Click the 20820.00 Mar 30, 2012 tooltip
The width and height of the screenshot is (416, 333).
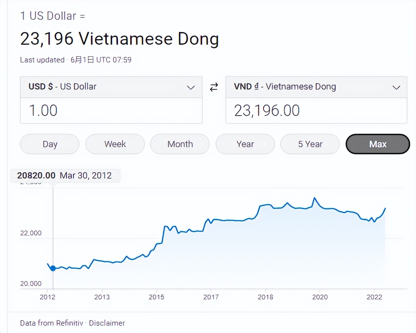coord(65,175)
